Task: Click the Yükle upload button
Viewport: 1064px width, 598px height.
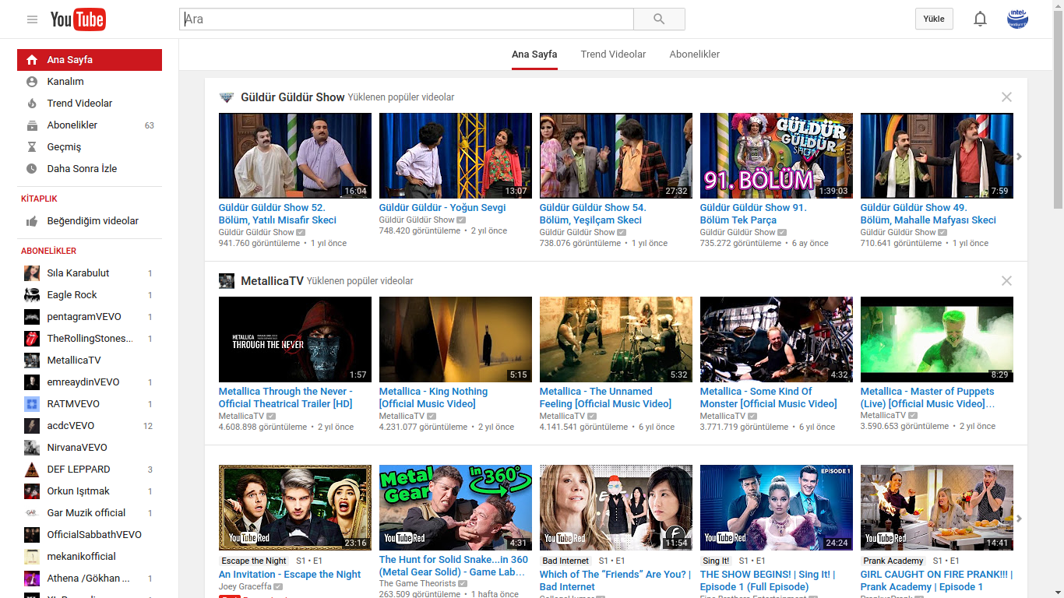Action: [934, 19]
